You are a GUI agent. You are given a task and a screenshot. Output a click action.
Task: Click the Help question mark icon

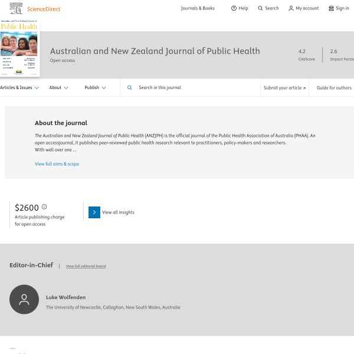point(234,8)
